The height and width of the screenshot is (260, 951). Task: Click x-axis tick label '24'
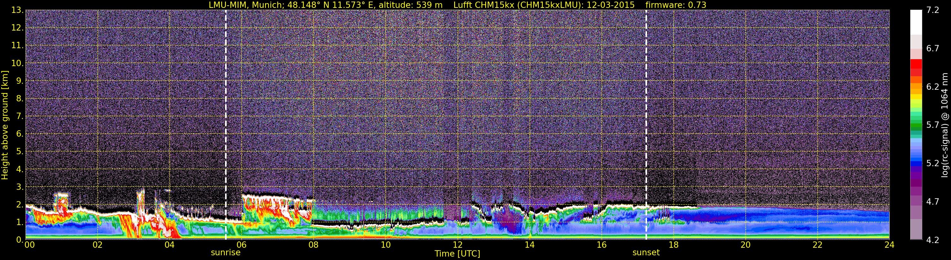tap(889, 245)
